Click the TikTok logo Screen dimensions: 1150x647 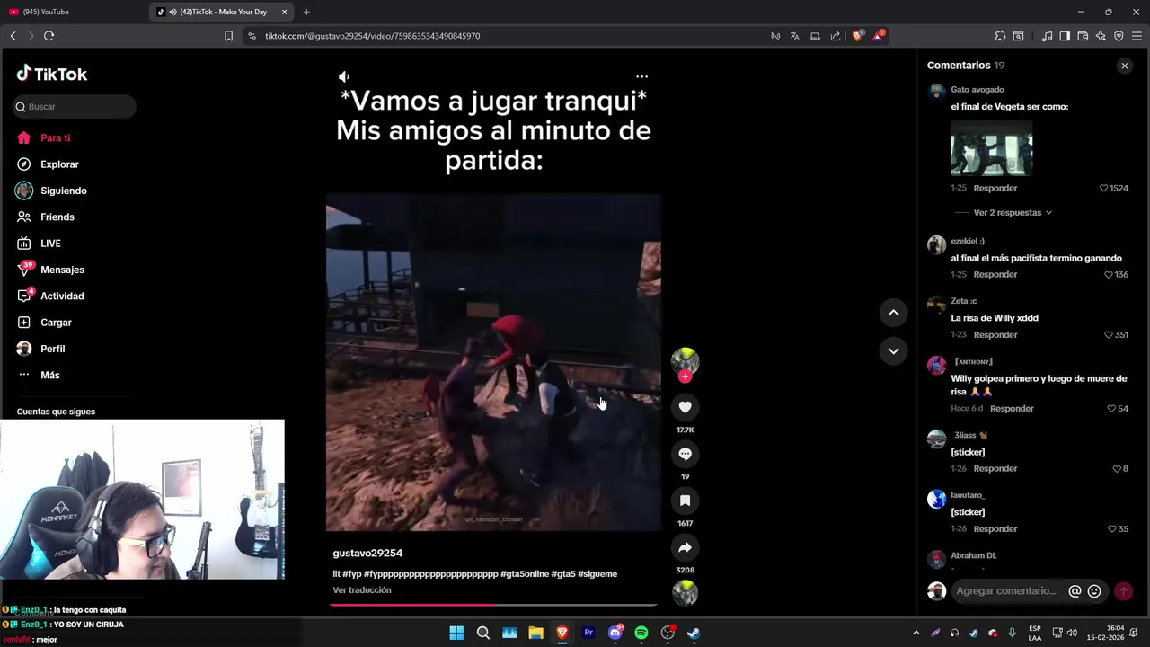point(52,74)
